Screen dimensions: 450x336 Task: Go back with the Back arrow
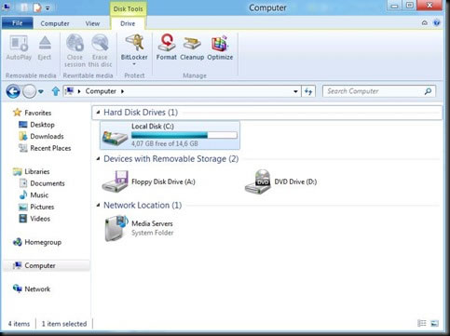coord(13,91)
